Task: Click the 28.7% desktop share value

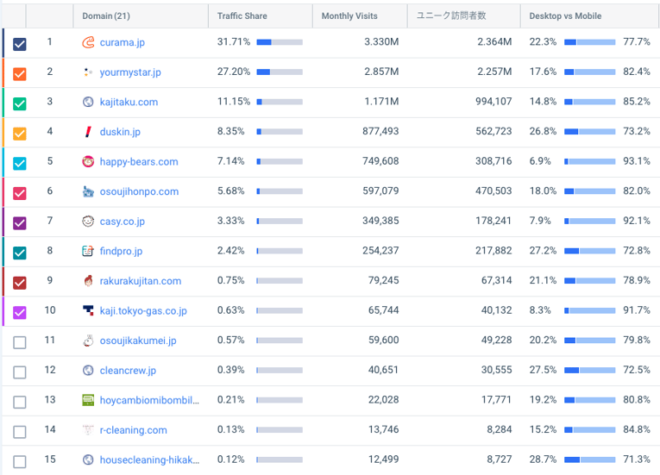Action: pos(543,459)
